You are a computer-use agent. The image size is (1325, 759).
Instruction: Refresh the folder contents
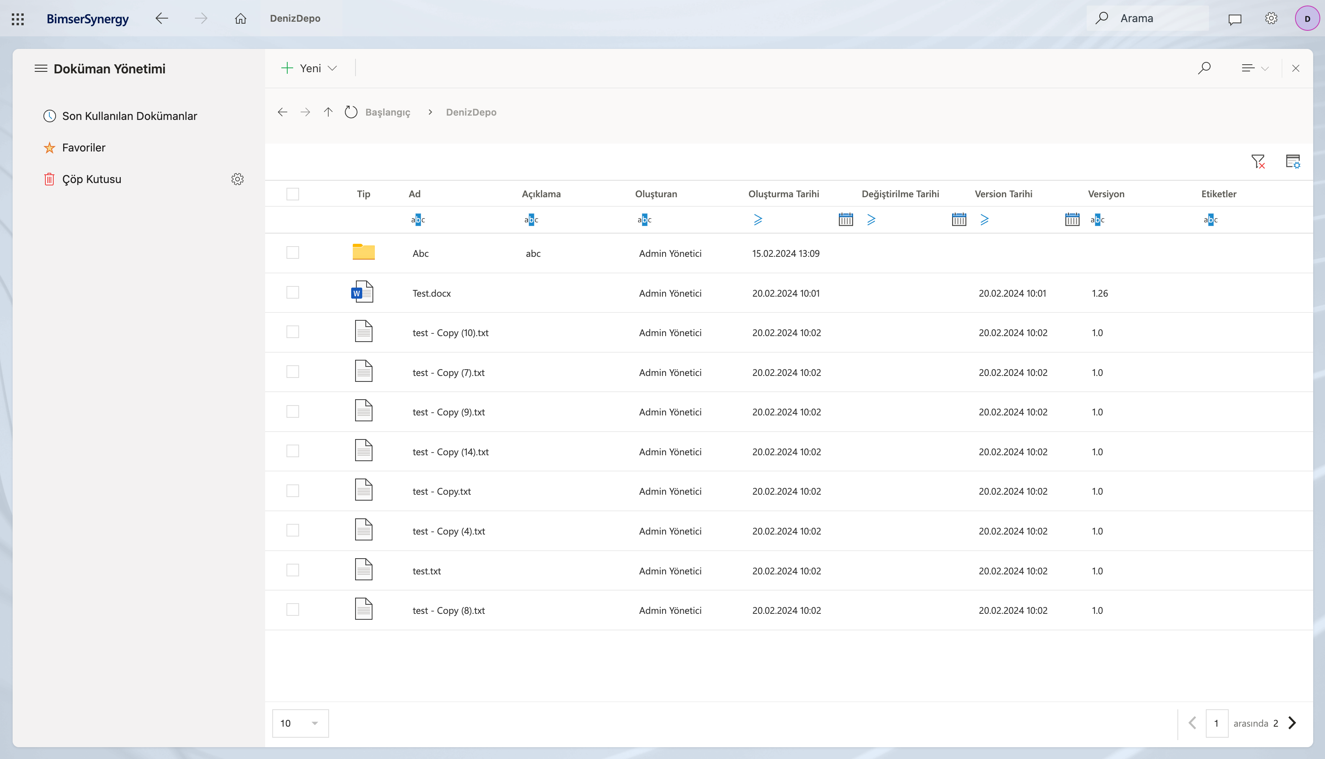click(x=351, y=112)
